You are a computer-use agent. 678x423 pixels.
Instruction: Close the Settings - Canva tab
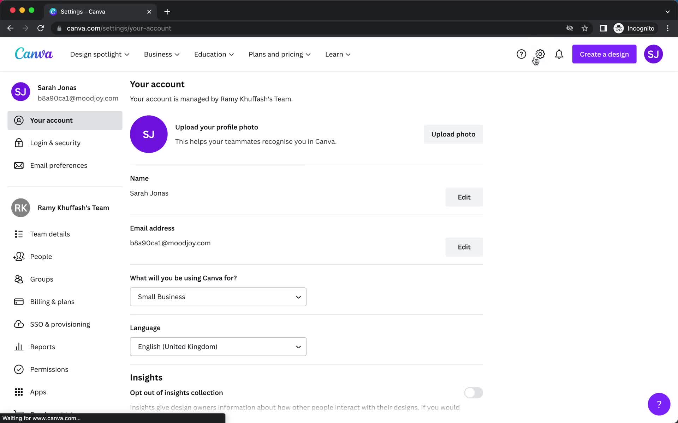click(149, 12)
